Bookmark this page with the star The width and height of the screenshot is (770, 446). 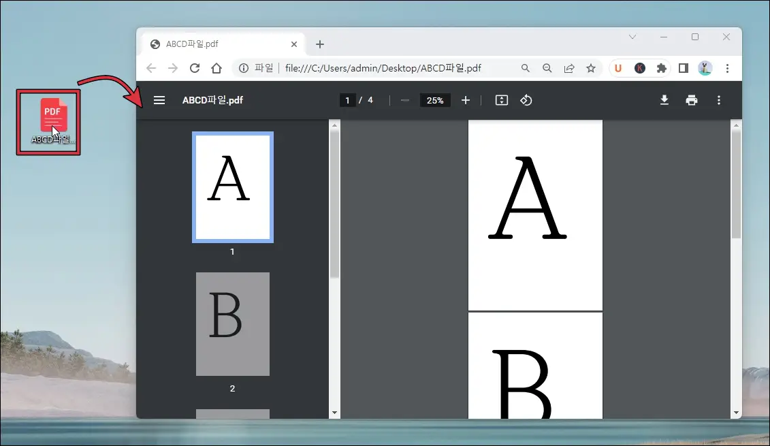[x=591, y=68]
